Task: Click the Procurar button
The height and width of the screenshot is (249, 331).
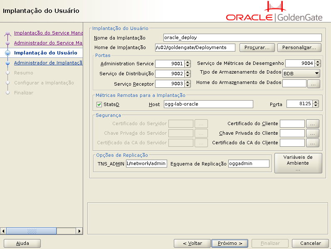Action: [257, 48]
